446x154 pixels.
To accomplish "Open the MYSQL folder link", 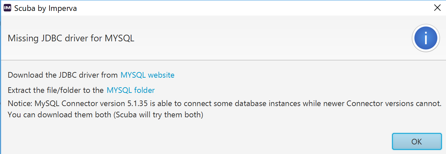I will [x=131, y=90].
